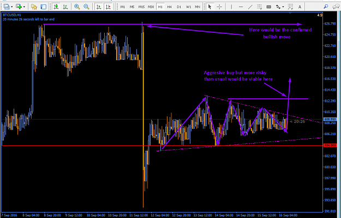
Task: Open the search magnifier icon
Action: click(326, 7)
